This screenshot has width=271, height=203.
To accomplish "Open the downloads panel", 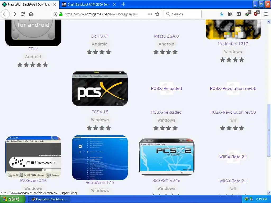I will (x=222, y=14).
